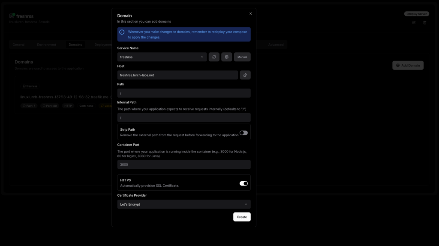This screenshot has height=246, width=439.
Task: Click the Manual button
Action: [x=242, y=57]
